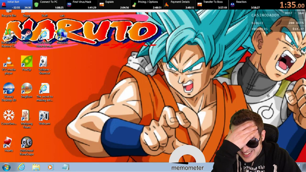Click the 1:35.00 run timer
The image size is (306, 172).
pyautogui.click(x=292, y=5)
